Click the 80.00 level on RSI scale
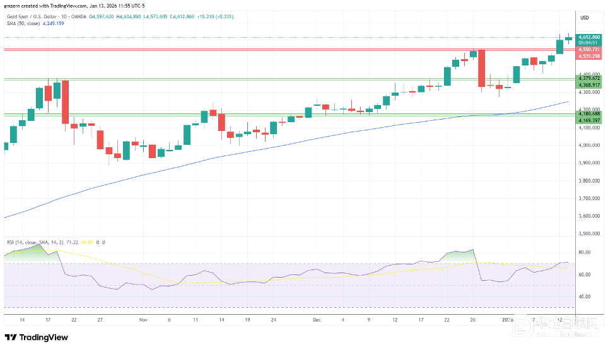Image resolution: width=608 pixels, height=350 pixels. [x=584, y=252]
